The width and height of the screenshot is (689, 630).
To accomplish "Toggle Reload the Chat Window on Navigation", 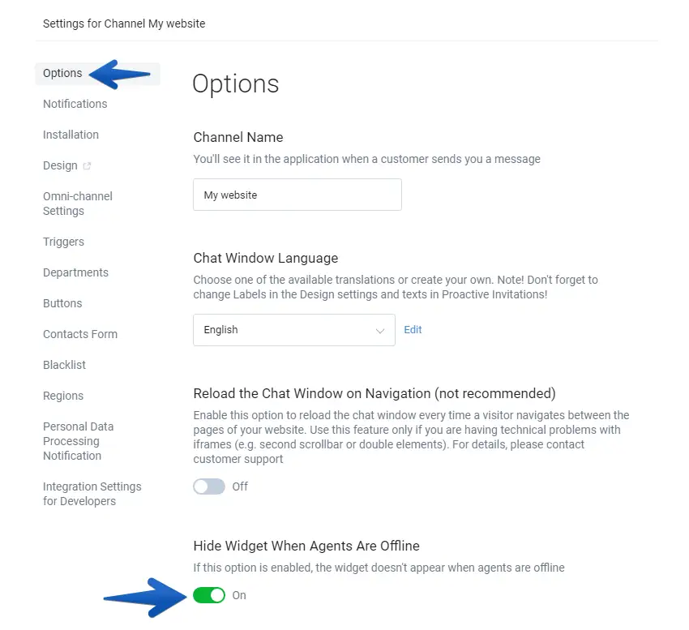I will click(x=209, y=486).
